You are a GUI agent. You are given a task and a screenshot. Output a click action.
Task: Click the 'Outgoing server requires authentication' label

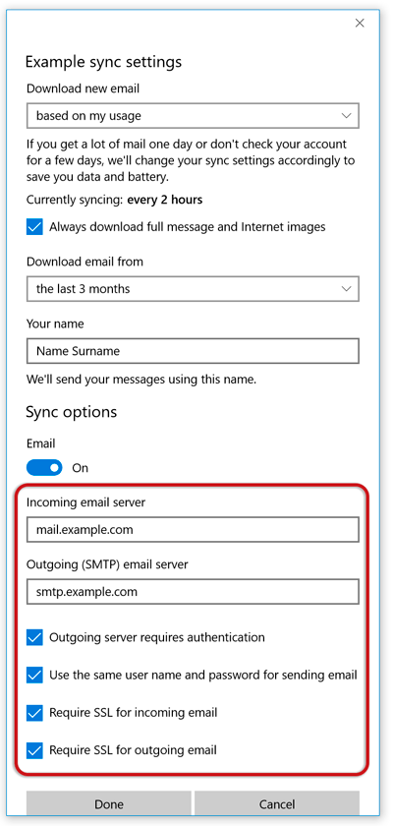point(157,637)
